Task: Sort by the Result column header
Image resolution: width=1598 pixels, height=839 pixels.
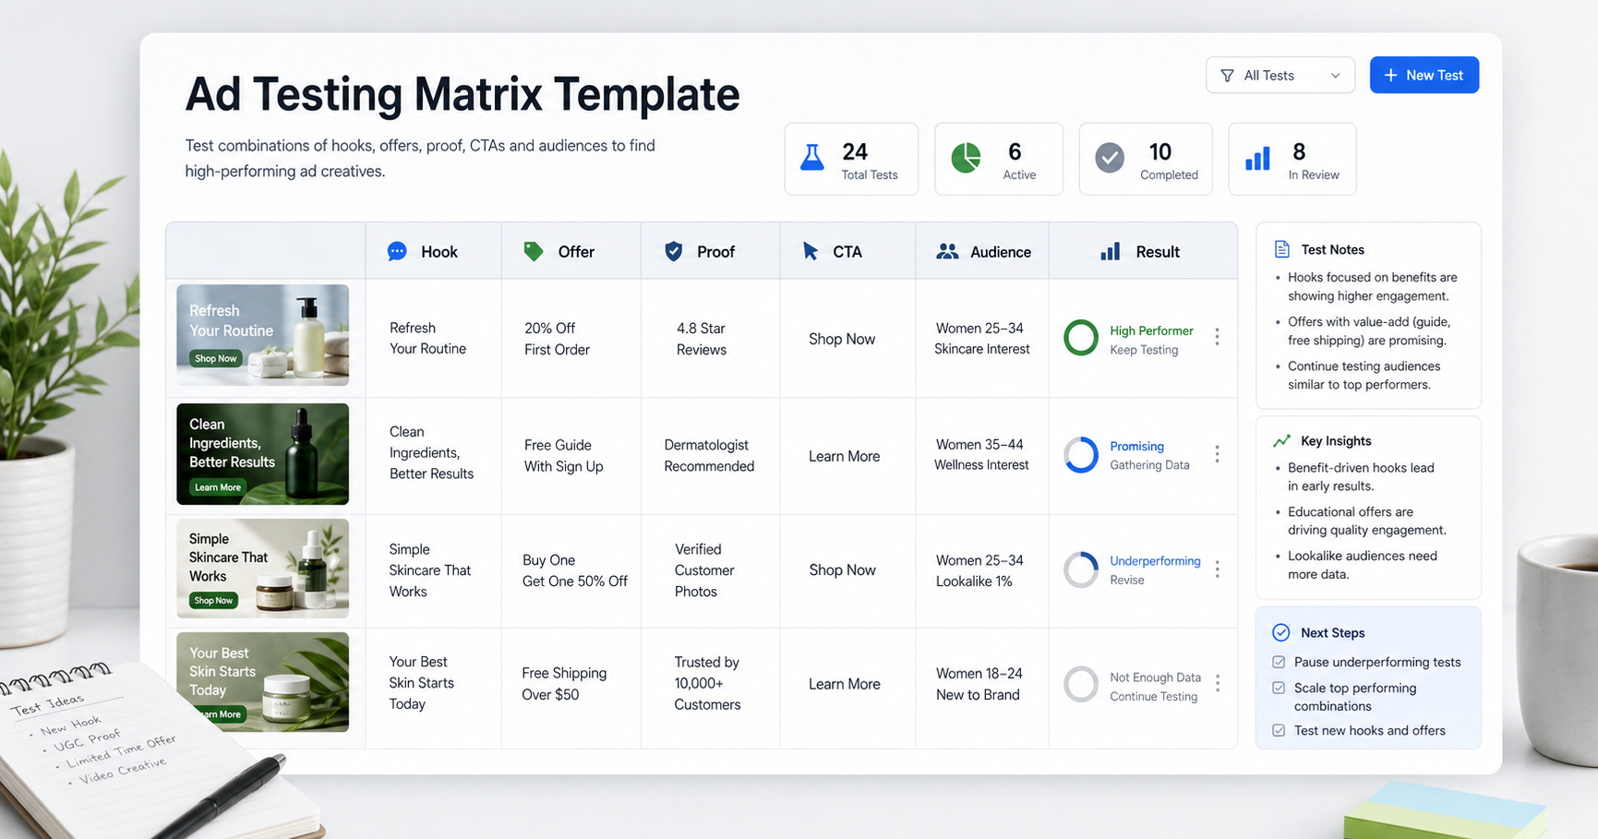Action: 1143,251
